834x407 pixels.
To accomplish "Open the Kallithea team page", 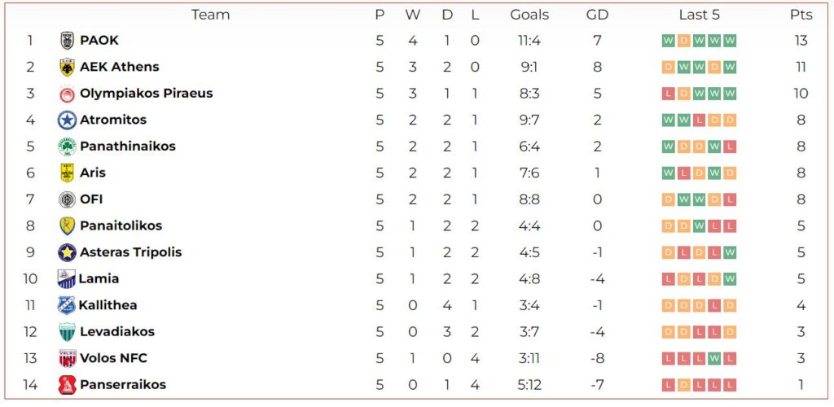I will pos(108,305).
